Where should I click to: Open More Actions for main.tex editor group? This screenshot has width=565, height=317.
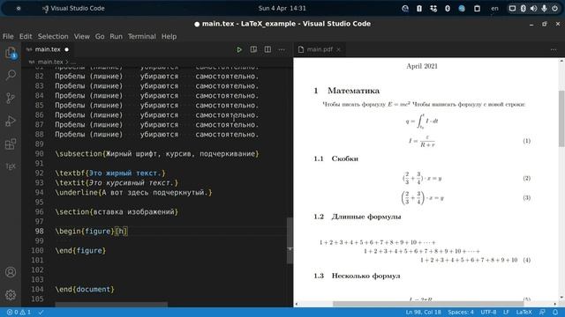point(282,49)
